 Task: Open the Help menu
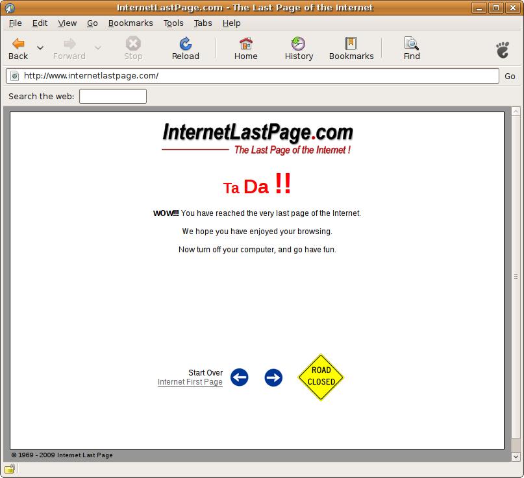coord(232,23)
